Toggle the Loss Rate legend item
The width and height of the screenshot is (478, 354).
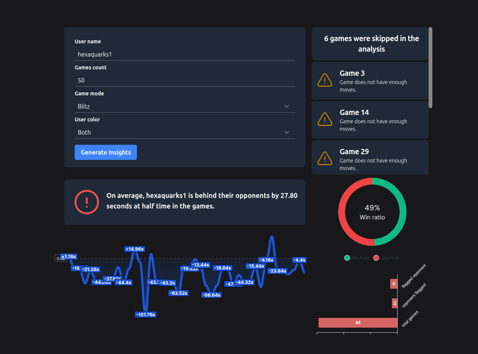tap(386, 258)
